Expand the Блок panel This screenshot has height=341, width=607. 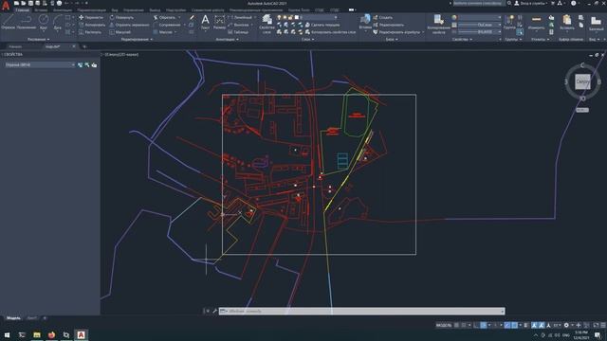392,40
